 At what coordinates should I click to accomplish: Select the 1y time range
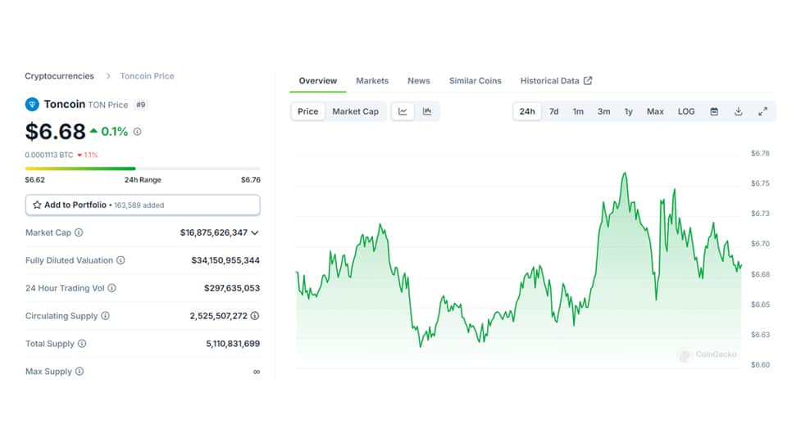(629, 111)
